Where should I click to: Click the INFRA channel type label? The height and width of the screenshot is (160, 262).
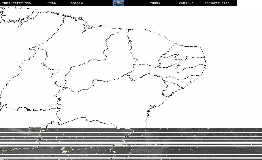(x=155, y=3)
